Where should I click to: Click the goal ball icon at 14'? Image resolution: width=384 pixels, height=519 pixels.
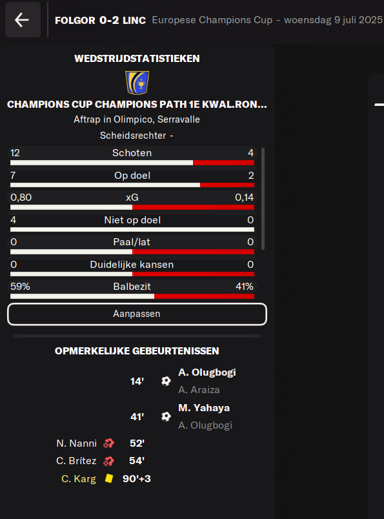click(x=166, y=381)
